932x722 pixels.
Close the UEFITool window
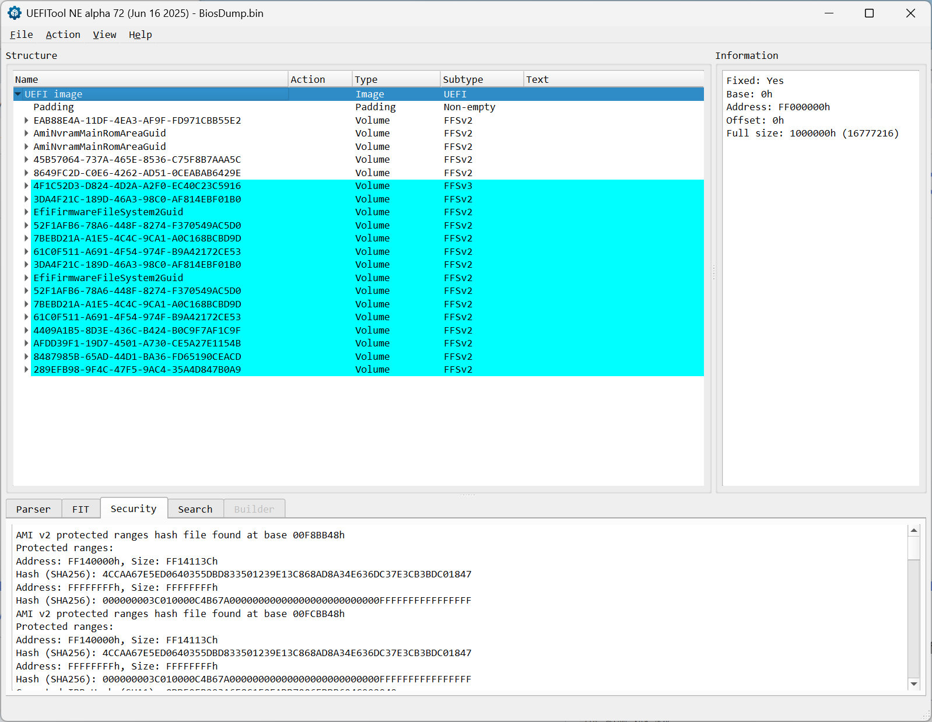pyautogui.click(x=910, y=13)
